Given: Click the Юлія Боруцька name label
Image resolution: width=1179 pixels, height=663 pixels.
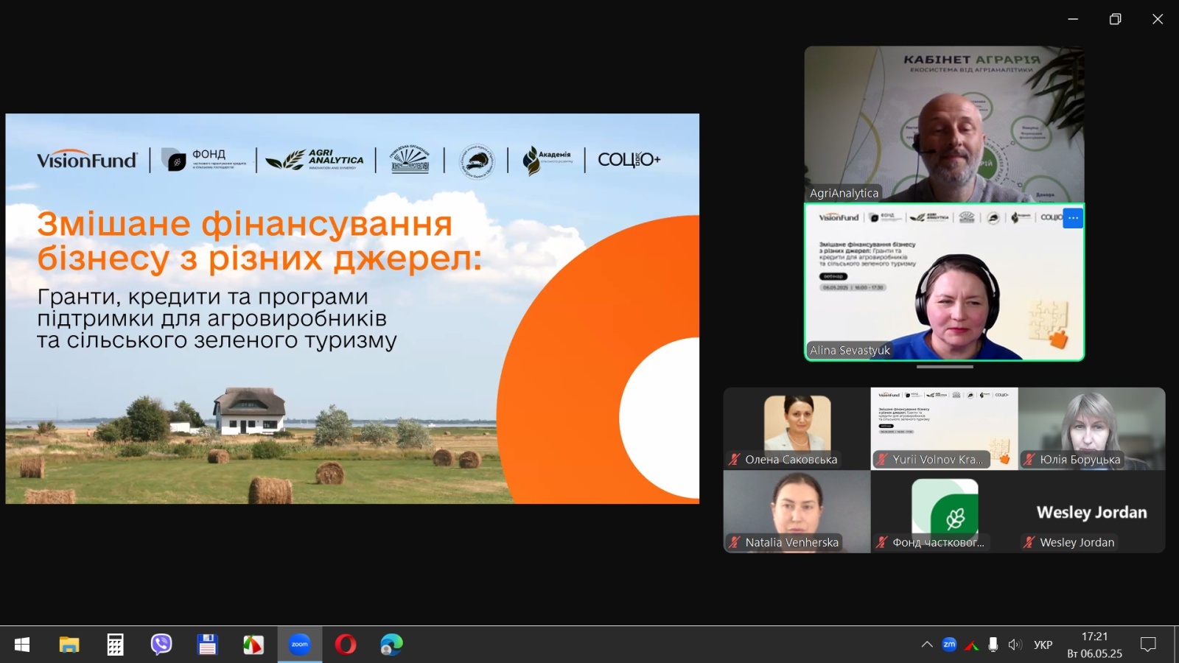Looking at the screenshot, I should pyautogui.click(x=1080, y=460).
